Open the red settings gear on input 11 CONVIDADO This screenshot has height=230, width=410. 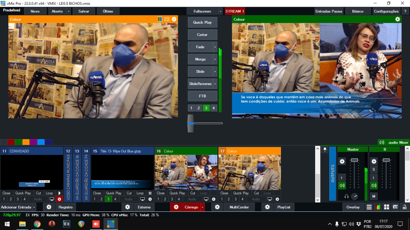pos(59,199)
